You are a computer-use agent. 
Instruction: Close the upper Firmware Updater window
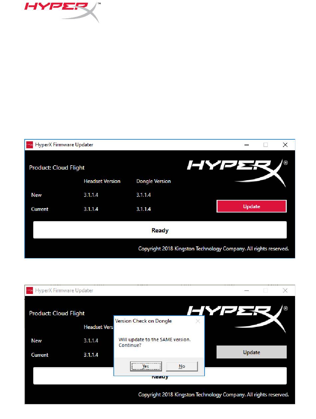[285, 145]
